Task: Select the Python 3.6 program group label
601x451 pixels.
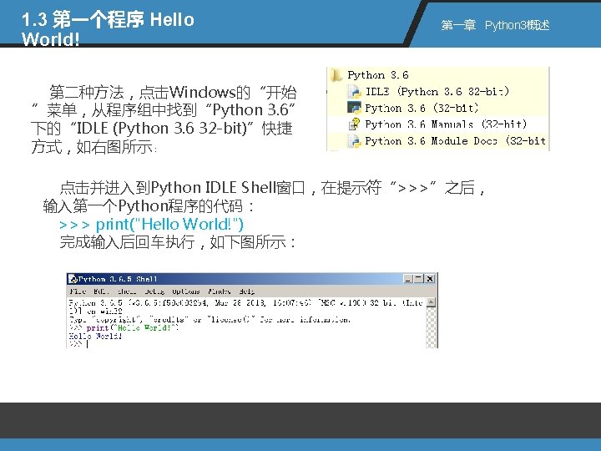Action: click(377, 75)
